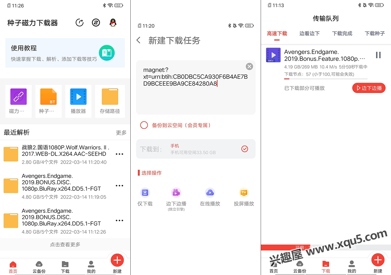Viewport: 391px width, 275px height.
Task: Switch to 边看边下 tab
Action: 310,34
